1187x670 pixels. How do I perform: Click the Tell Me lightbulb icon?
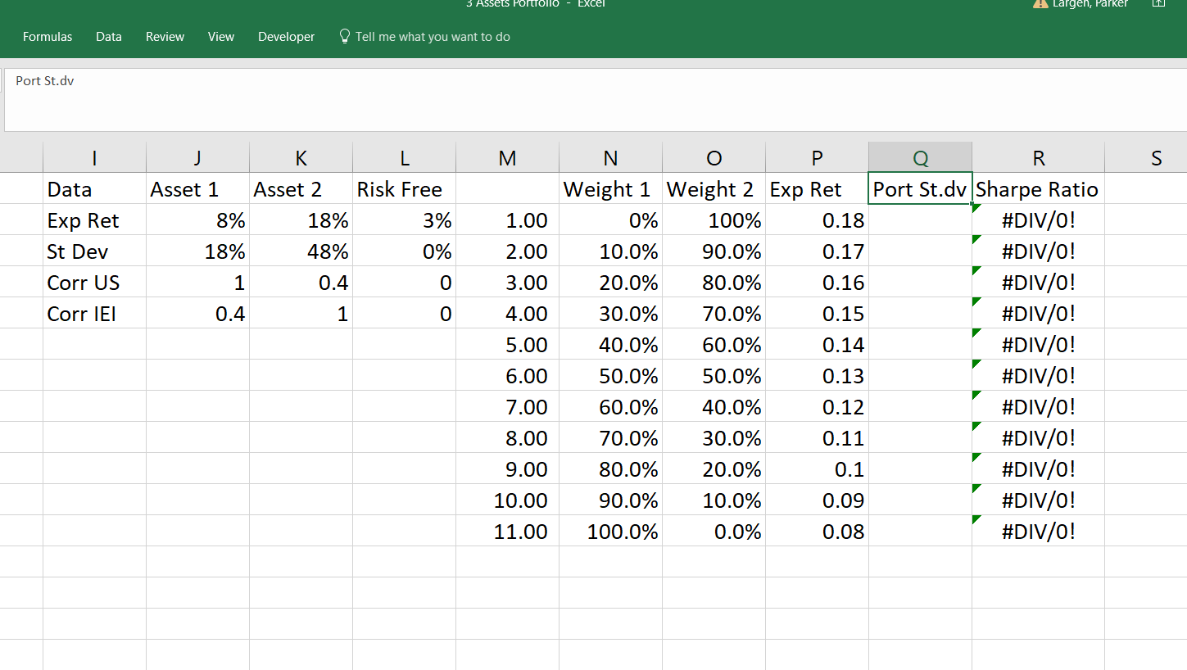(344, 36)
